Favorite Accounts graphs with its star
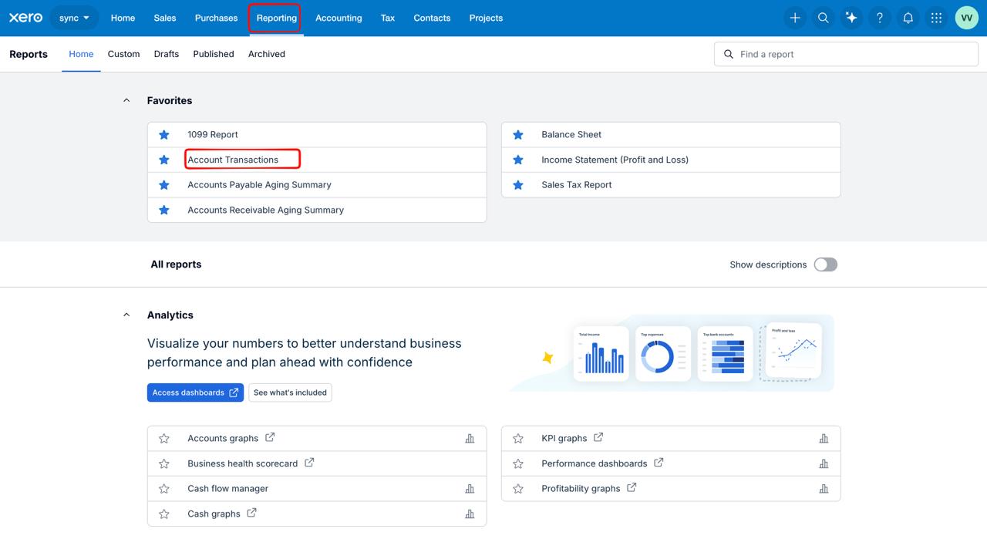The height and width of the screenshot is (539, 987). click(164, 438)
